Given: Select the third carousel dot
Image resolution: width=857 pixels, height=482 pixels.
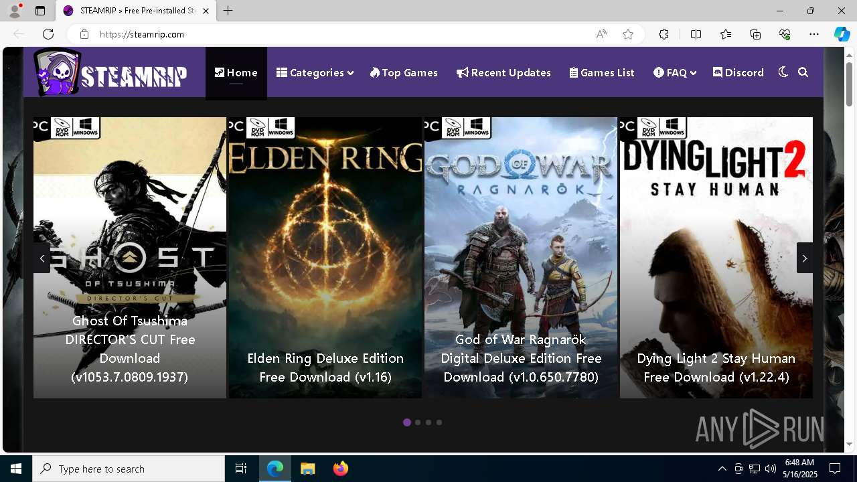Looking at the screenshot, I should 428,422.
